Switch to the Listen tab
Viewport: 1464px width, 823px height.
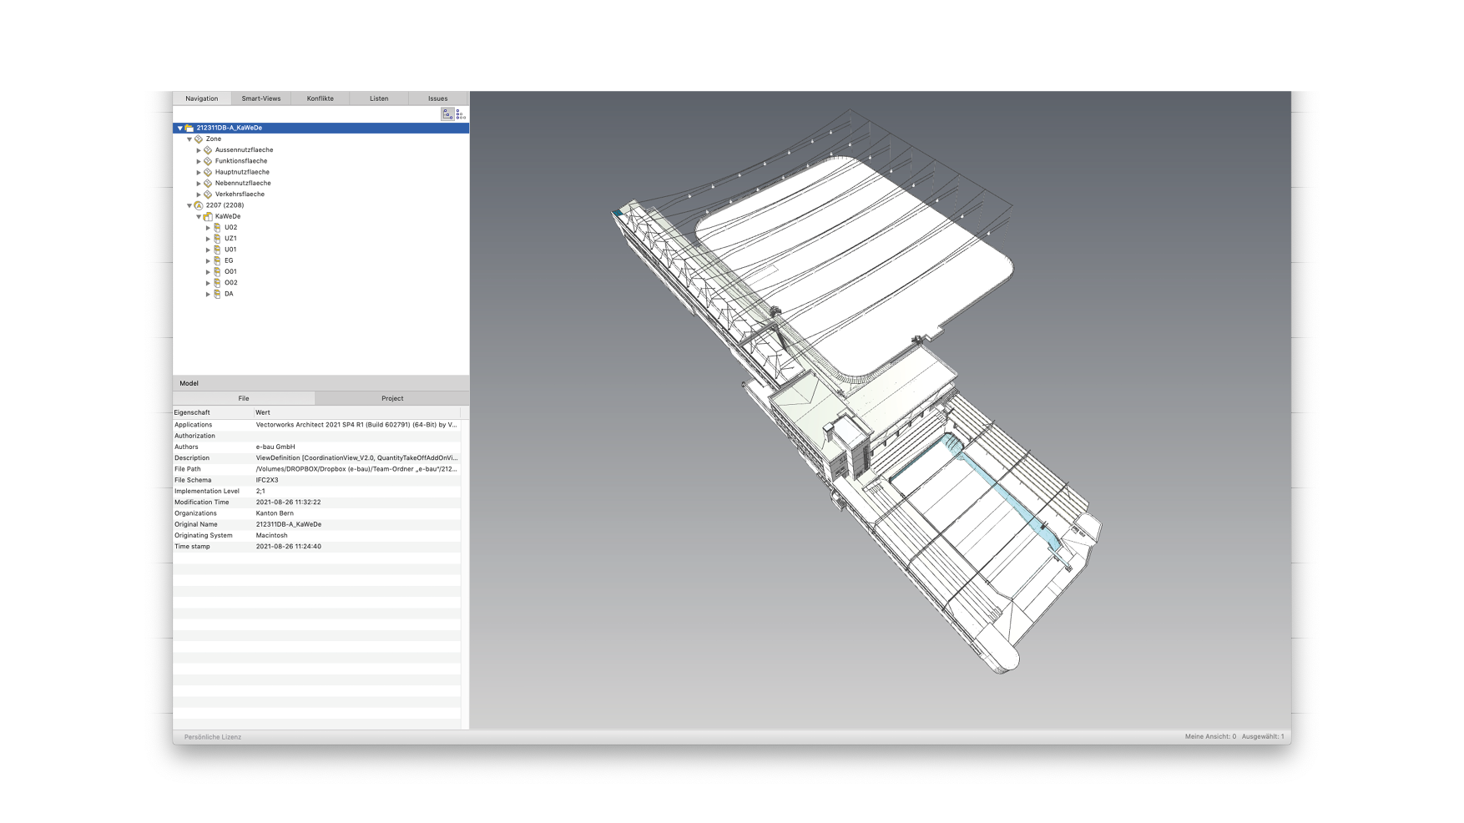(379, 98)
